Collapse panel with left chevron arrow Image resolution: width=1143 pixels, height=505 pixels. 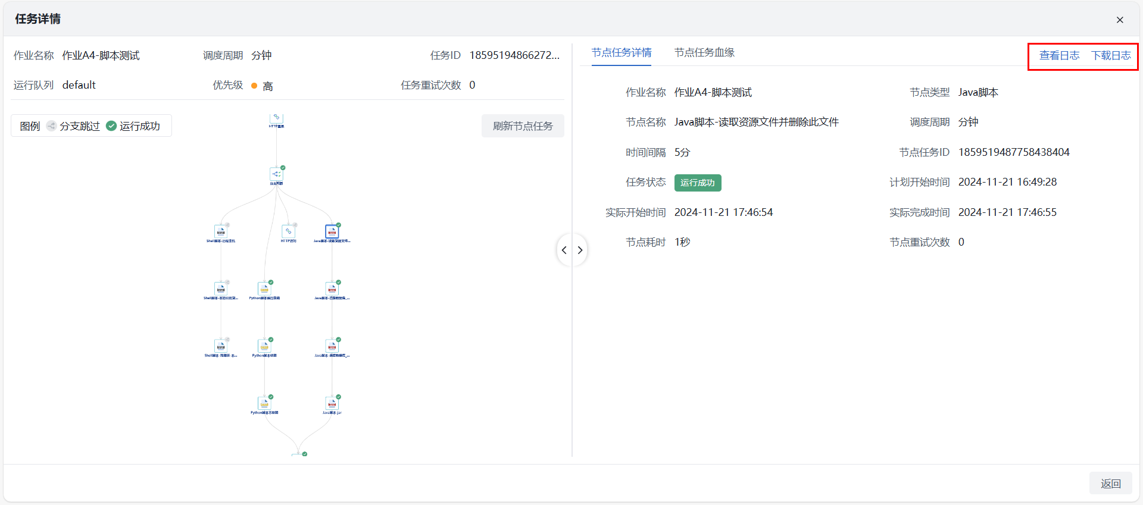pos(564,250)
